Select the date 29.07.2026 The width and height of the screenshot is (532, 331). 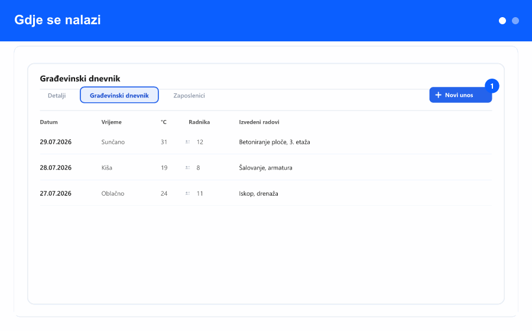tap(56, 142)
